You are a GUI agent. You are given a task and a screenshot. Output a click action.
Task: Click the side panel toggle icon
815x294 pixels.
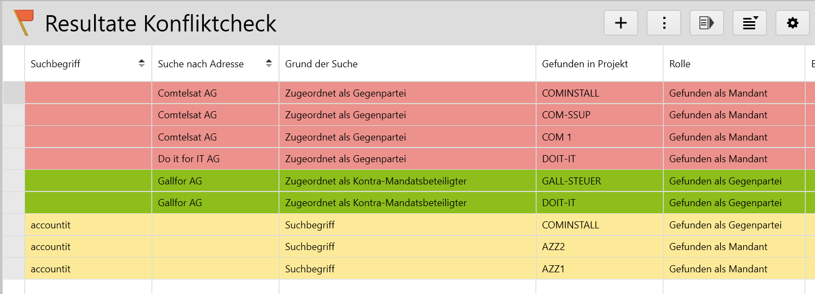coord(706,23)
